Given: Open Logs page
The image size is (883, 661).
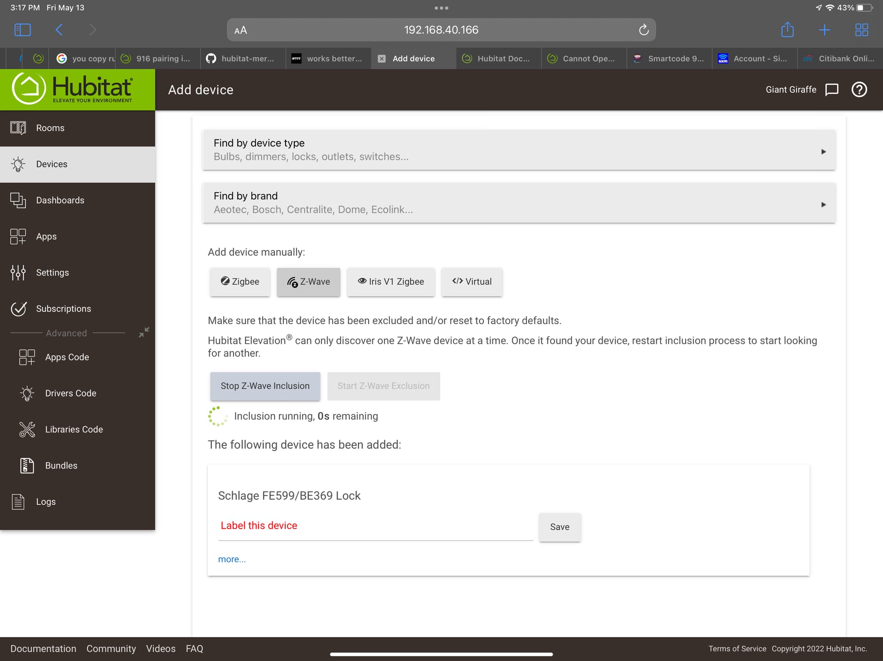Looking at the screenshot, I should pos(77,502).
